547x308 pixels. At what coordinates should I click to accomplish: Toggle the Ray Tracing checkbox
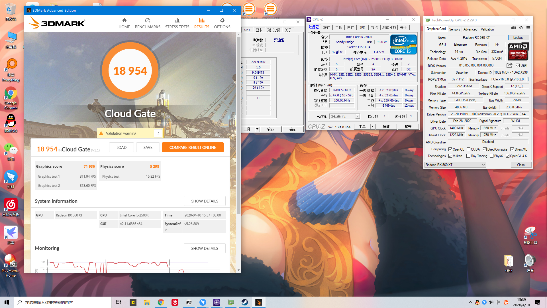pyautogui.click(x=468, y=156)
